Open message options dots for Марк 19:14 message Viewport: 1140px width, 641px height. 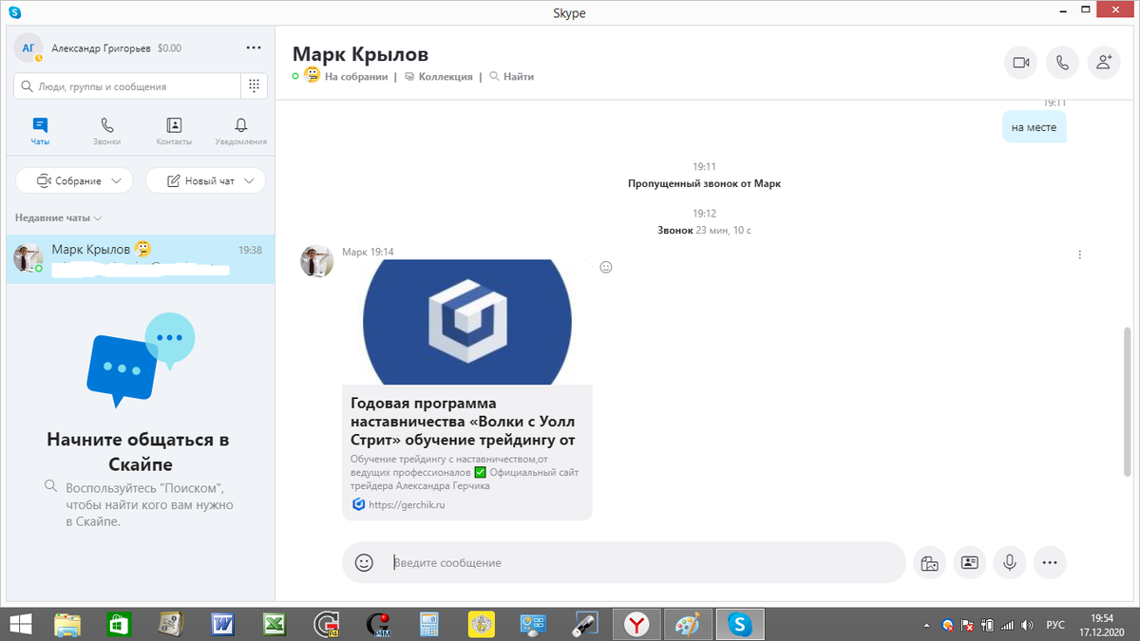click(1080, 255)
